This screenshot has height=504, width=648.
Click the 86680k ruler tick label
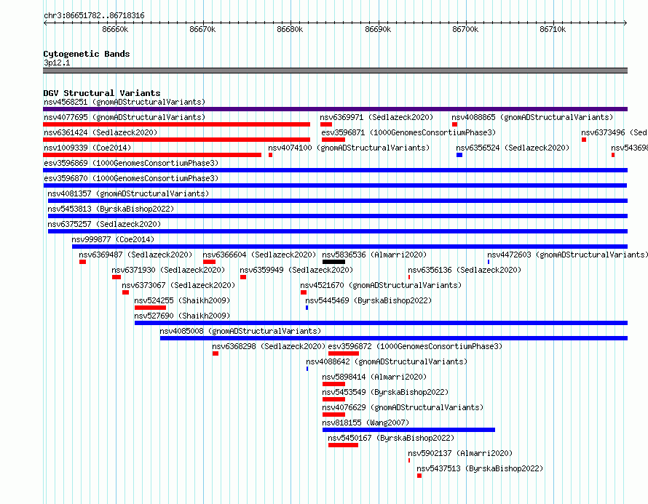pyautogui.click(x=290, y=29)
